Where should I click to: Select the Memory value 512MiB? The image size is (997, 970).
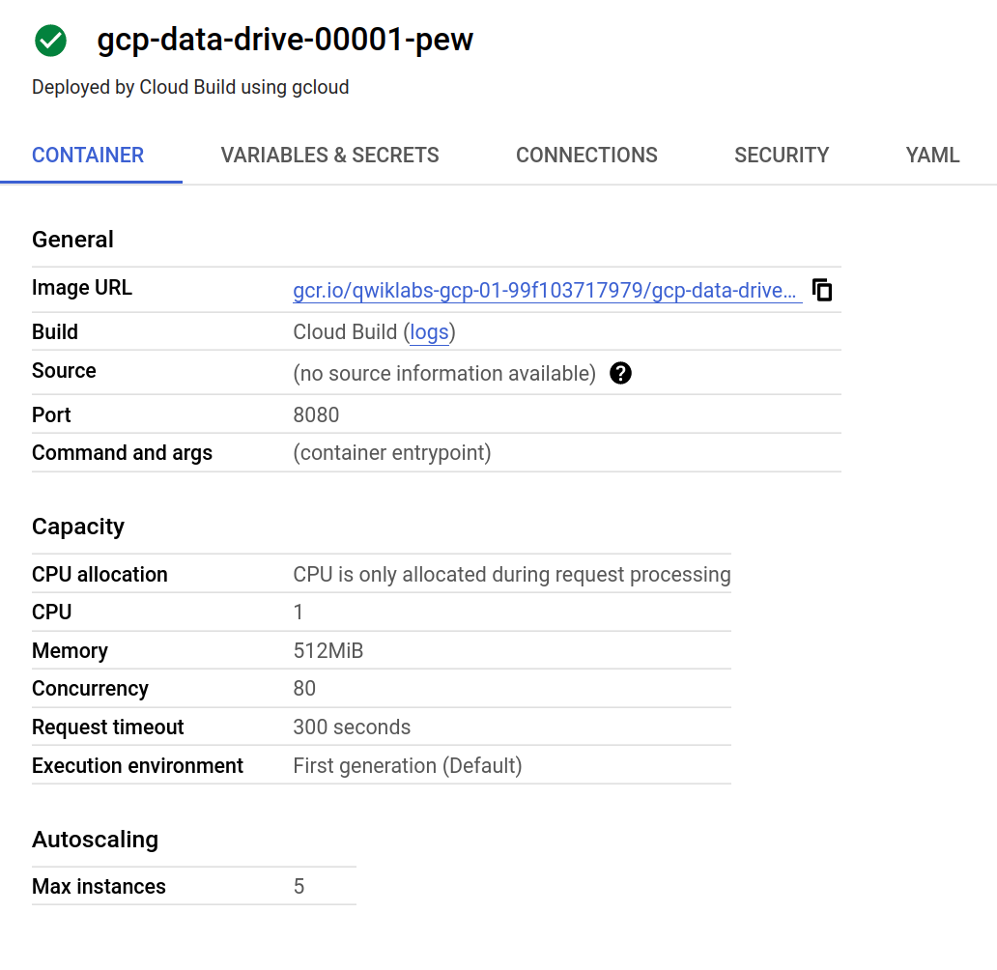(x=328, y=651)
